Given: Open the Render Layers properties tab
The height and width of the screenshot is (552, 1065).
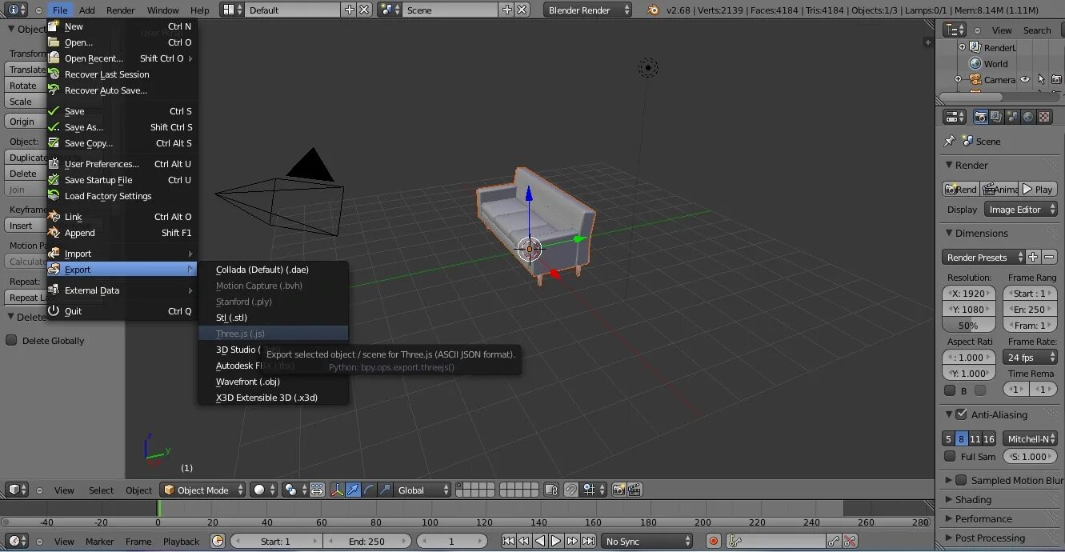Looking at the screenshot, I should coord(996,117).
